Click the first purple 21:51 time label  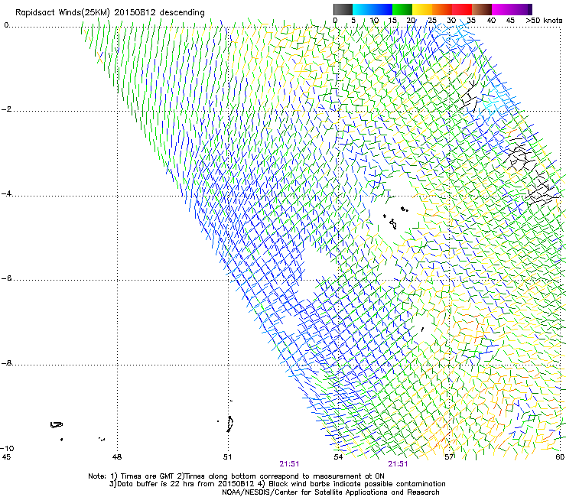pyautogui.click(x=289, y=464)
